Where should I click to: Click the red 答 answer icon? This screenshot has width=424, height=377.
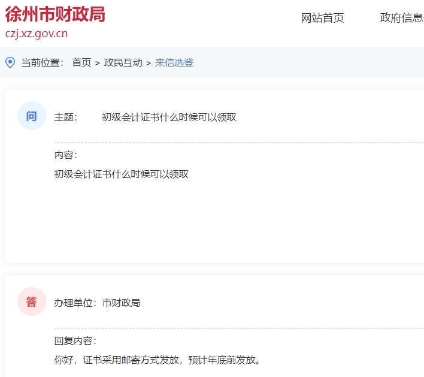tap(32, 301)
